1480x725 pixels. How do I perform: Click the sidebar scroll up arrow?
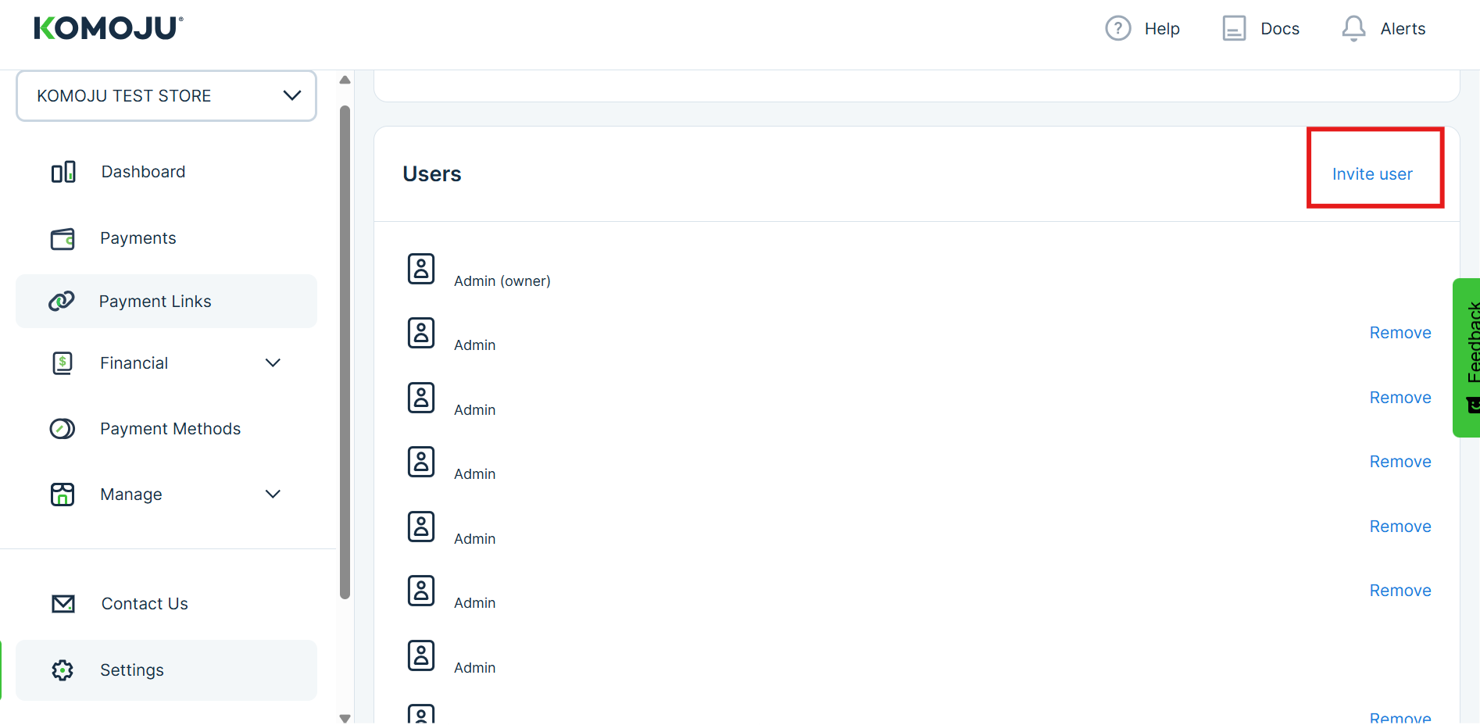click(x=345, y=80)
